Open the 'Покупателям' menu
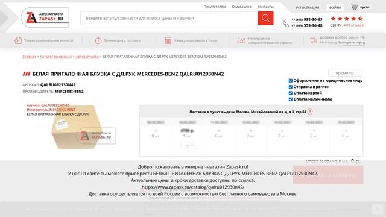This screenshot has height=217, width=386. 215,7
